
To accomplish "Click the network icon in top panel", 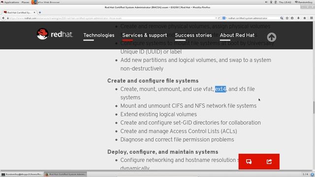I will point(271,2).
